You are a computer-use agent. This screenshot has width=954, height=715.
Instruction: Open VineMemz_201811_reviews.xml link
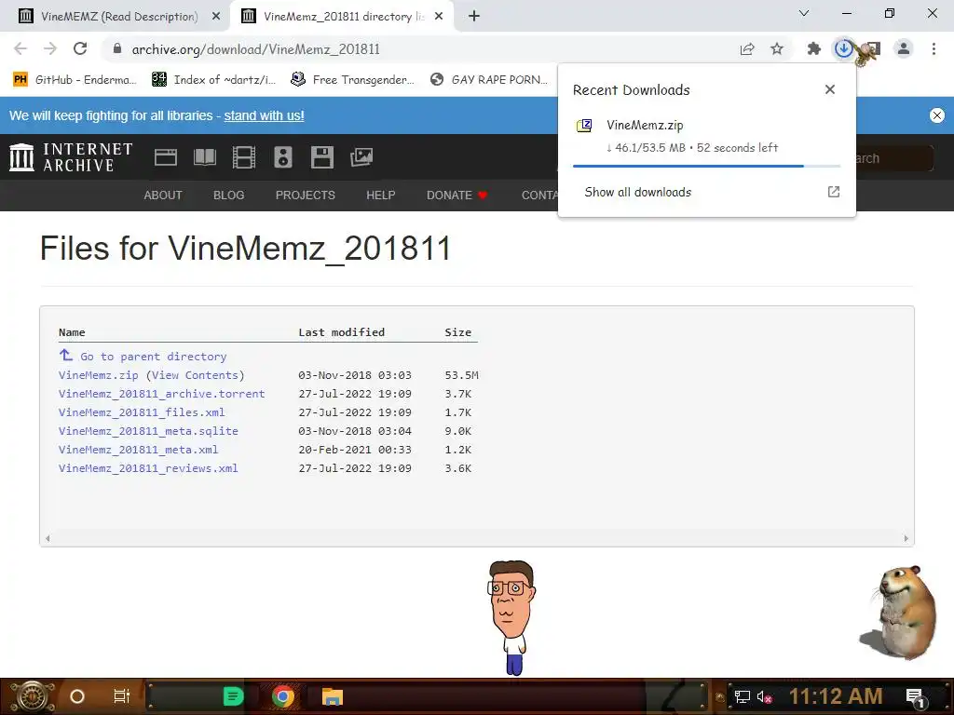tap(148, 468)
